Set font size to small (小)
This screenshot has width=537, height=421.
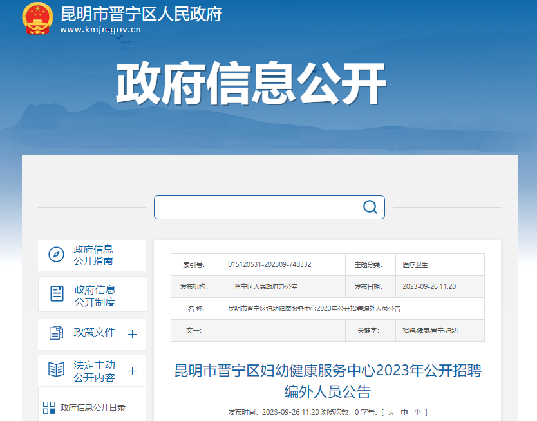click(417, 412)
